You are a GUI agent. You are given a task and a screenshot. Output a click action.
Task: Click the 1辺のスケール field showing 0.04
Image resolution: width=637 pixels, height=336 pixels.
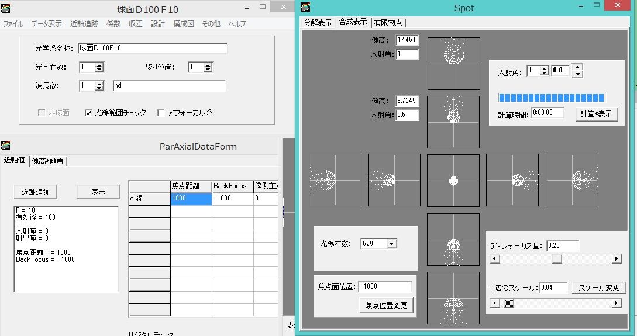click(553, 288)
